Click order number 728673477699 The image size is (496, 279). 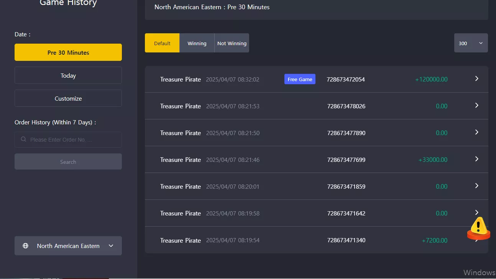[347, 160]
